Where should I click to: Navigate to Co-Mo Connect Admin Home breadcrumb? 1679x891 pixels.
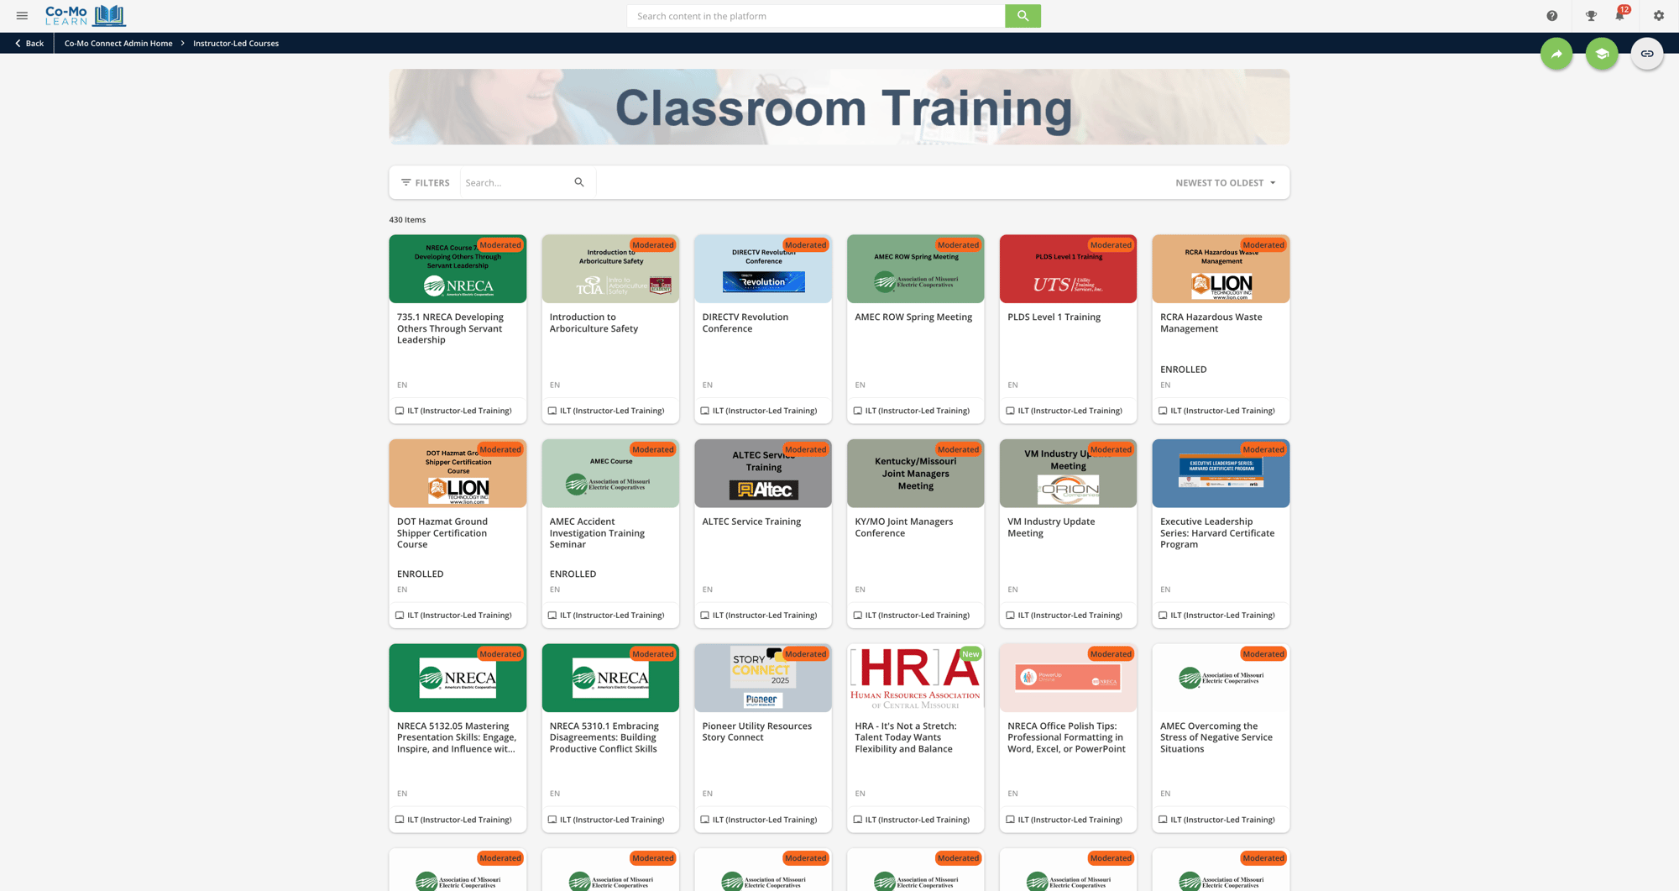pyautogui.click(x=118, y=44)
